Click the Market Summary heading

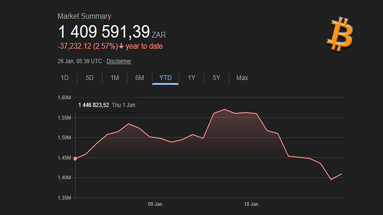(x=84, y=16)
